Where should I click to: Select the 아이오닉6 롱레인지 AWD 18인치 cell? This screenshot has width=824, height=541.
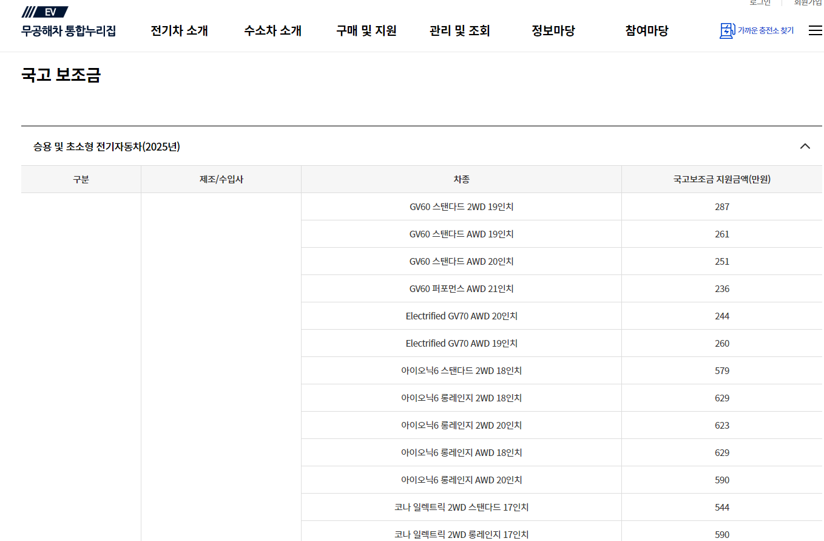coord(462,452)
